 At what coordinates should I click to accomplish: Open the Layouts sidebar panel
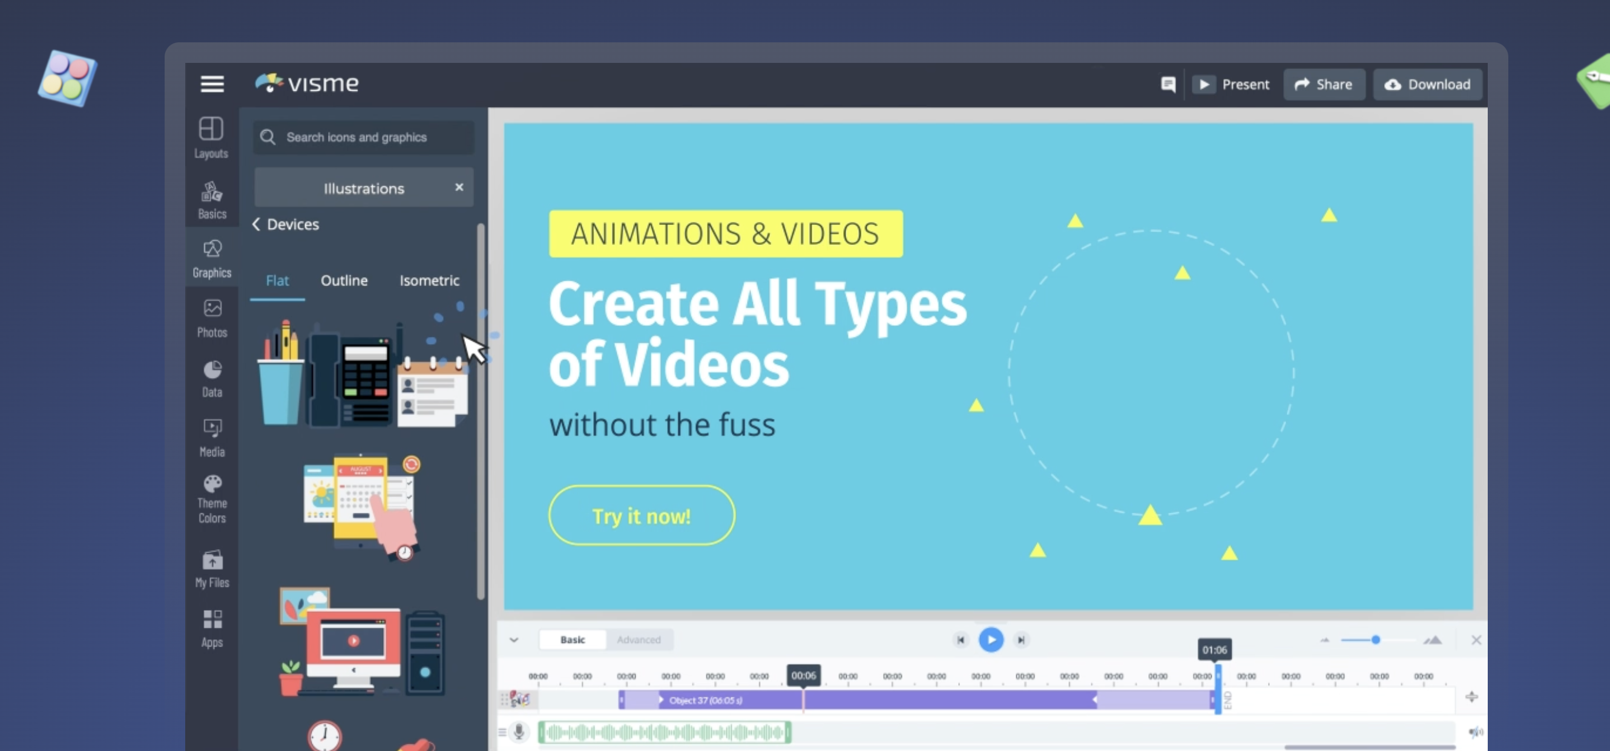click(x=211, y=137)
